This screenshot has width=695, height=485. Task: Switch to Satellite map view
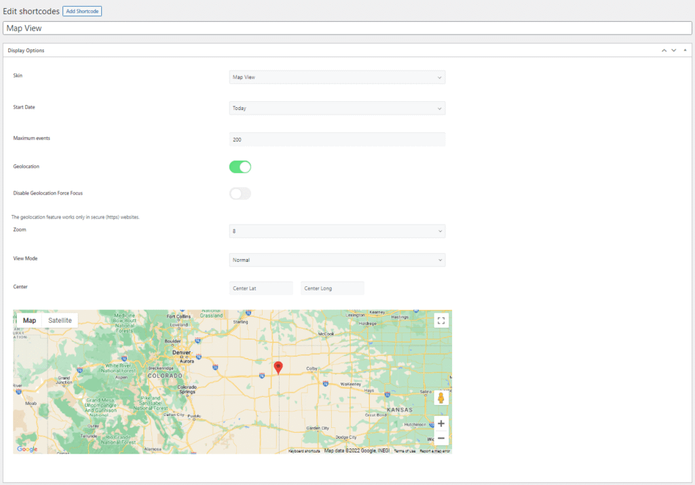pos(60,319)
